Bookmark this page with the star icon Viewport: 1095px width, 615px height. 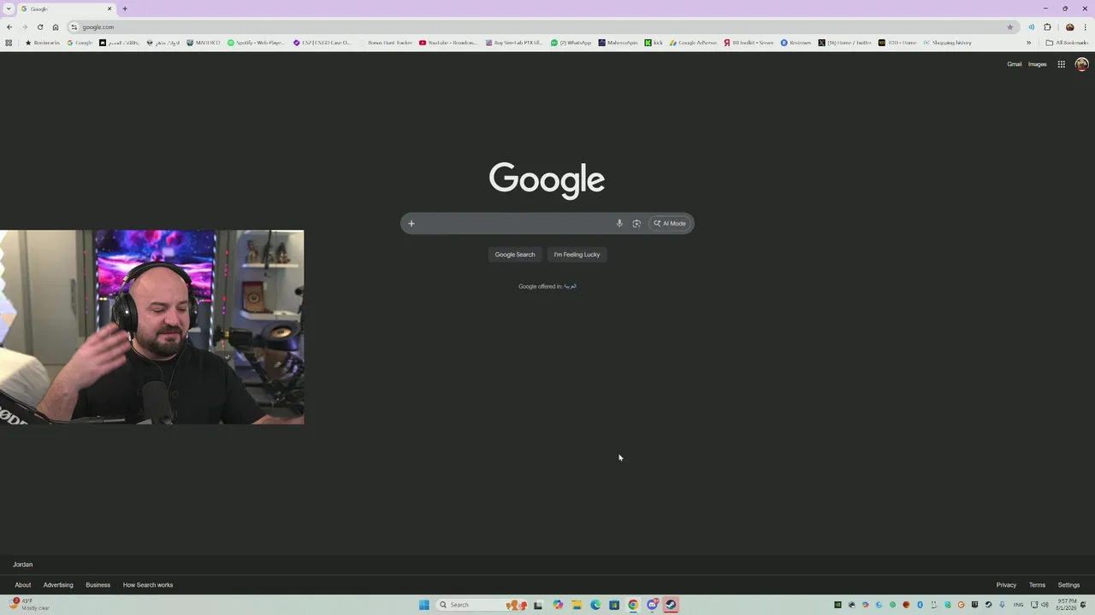(1010, 27)
